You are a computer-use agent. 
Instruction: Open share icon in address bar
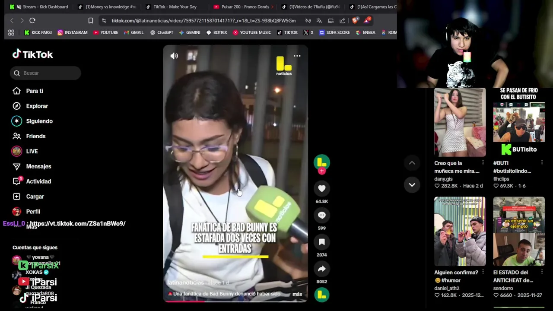point(342,20)
